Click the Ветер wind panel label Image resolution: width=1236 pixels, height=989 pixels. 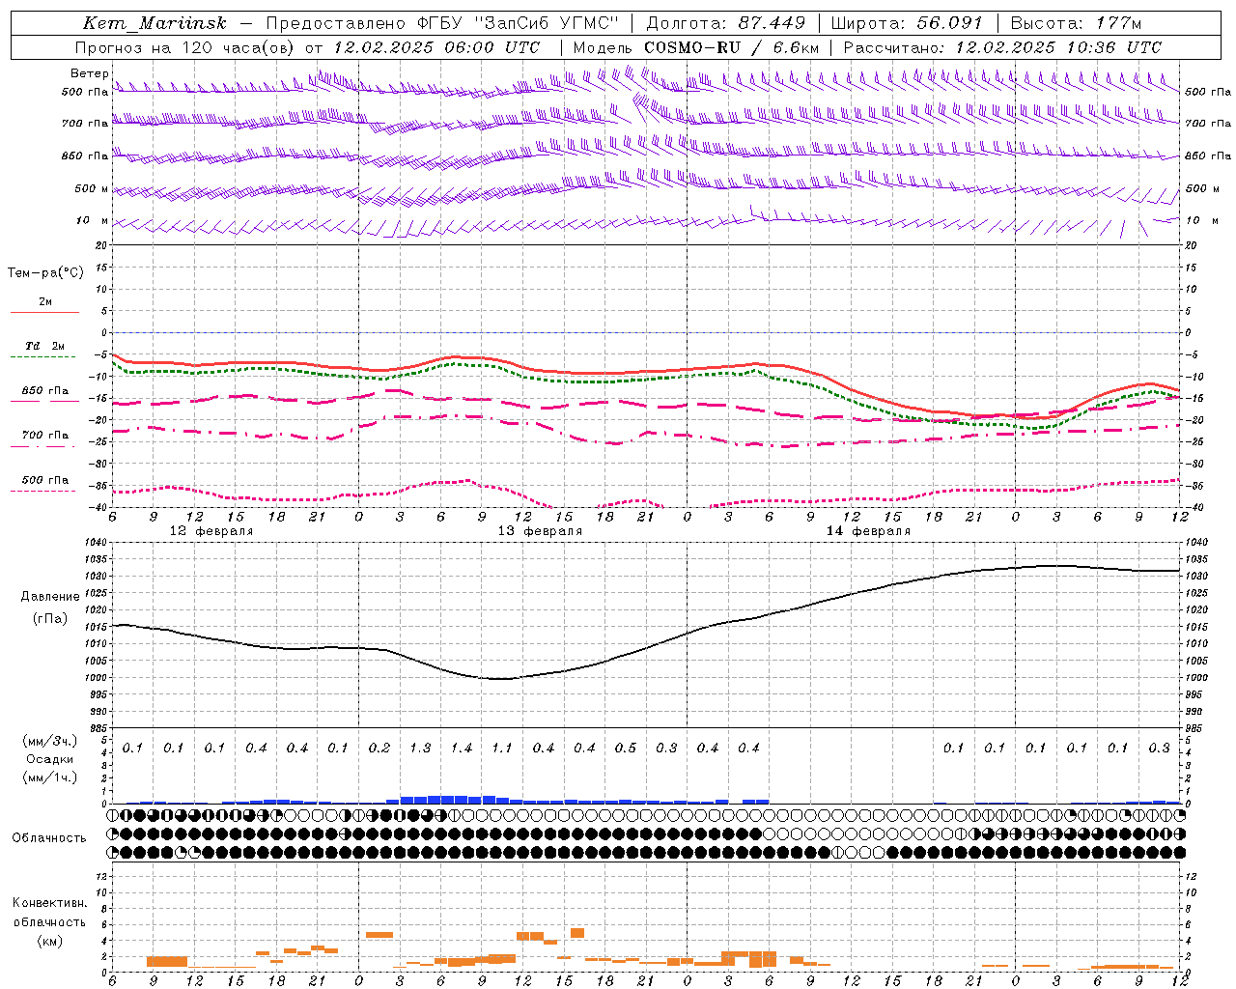[90, 73]
